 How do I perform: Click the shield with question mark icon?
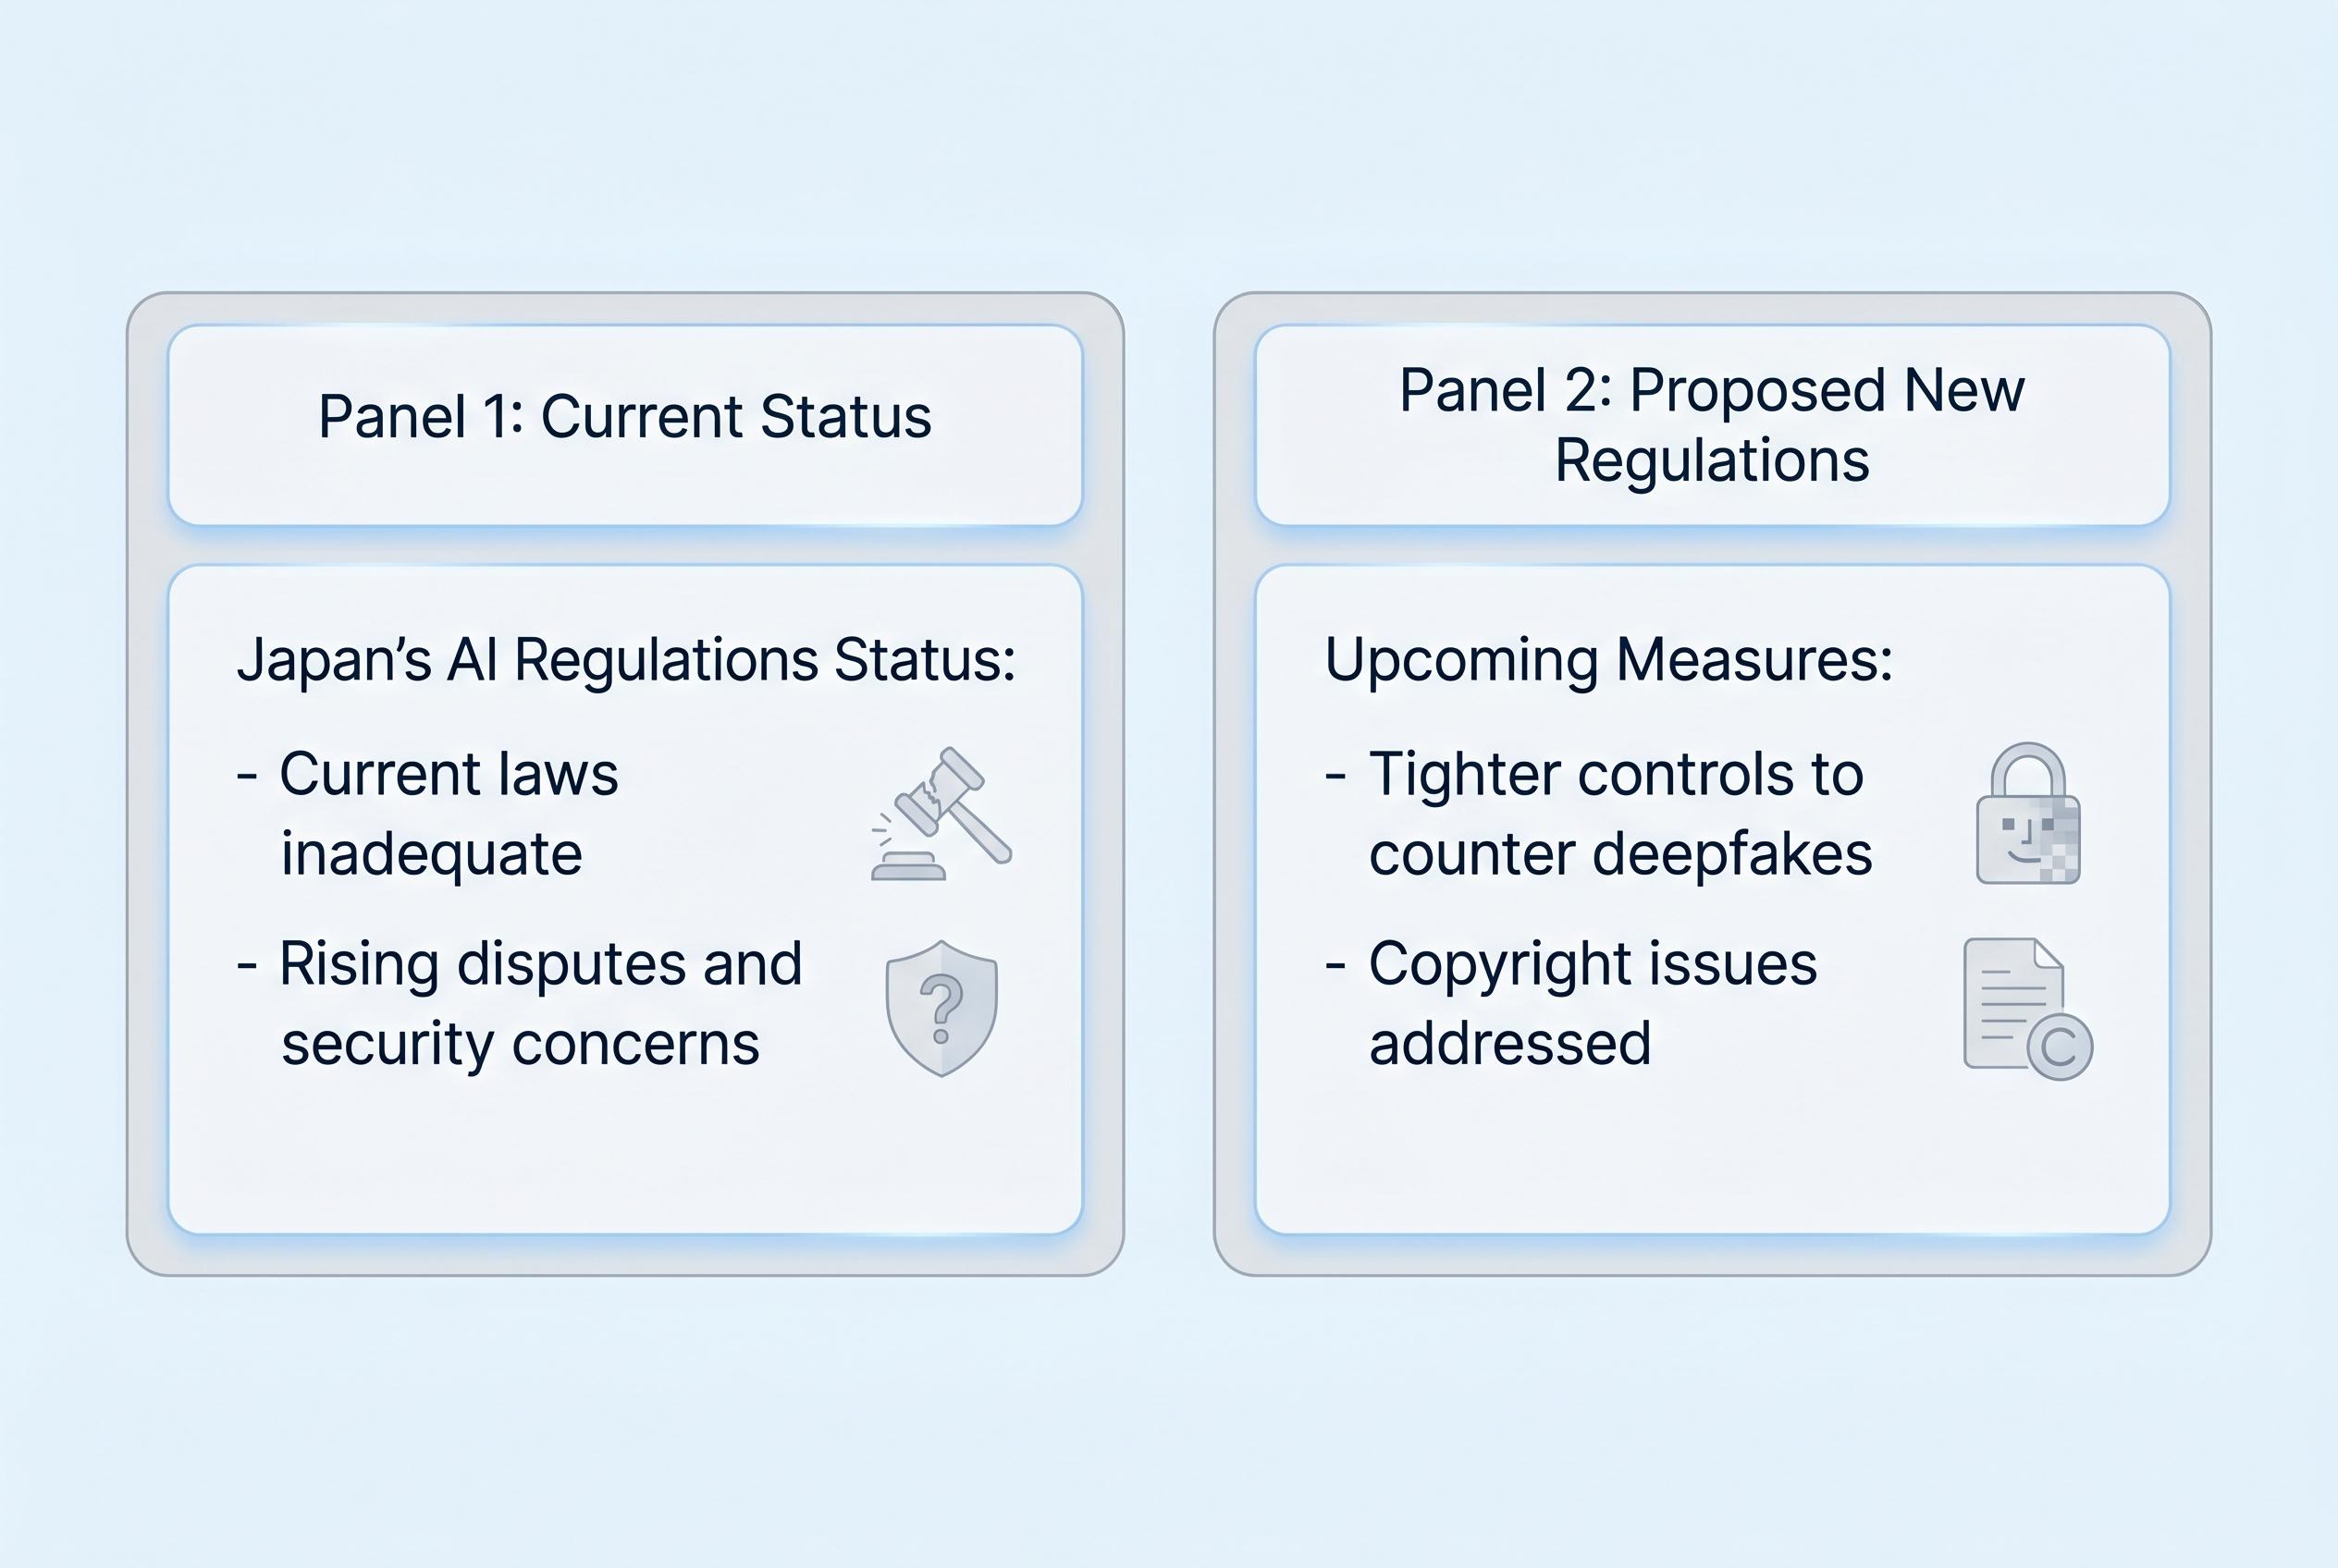point(941,1008)
